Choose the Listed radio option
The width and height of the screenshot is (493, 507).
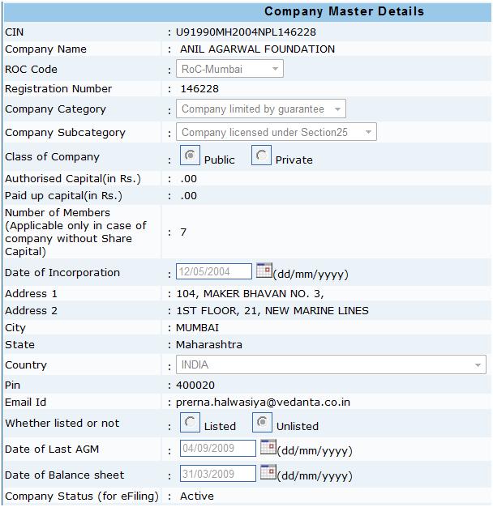pos(190,422)
